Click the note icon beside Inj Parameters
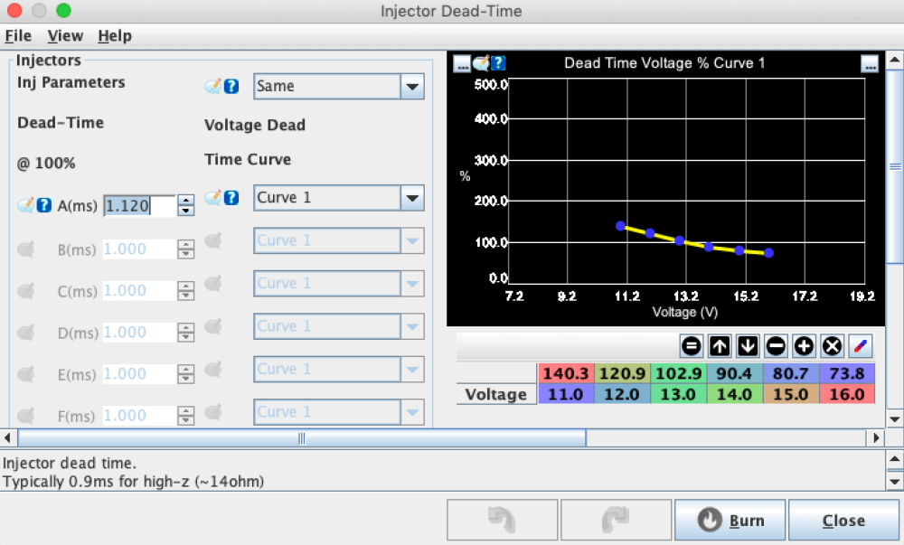Screen dimensions: 904x545 [213, 87]
